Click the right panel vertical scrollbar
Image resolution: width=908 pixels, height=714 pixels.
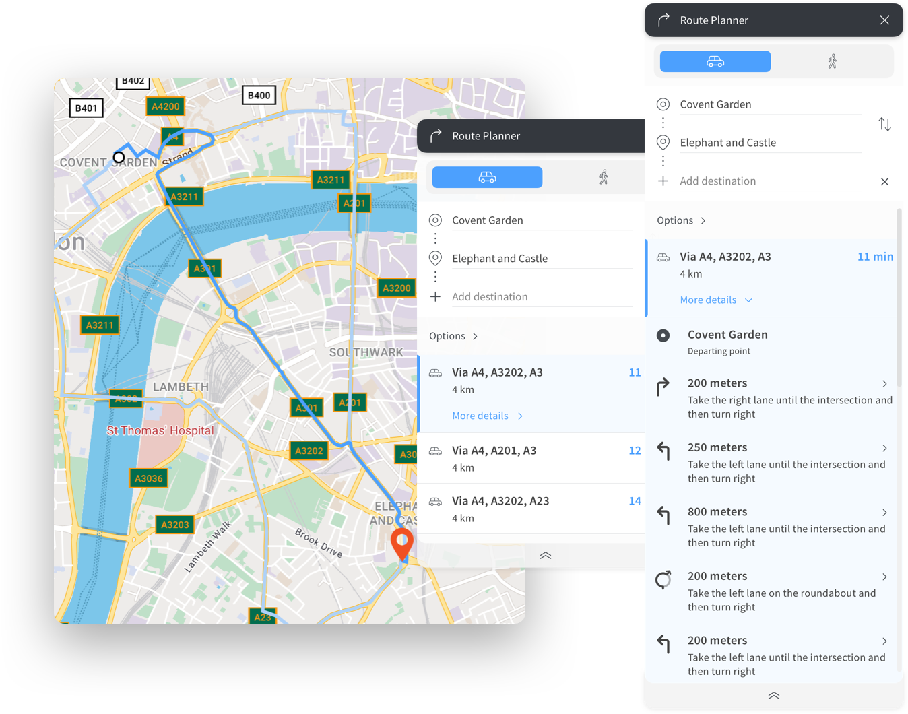(x=899, y=296)
